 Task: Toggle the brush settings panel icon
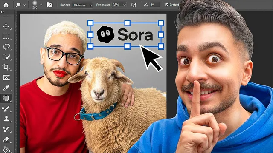click(x=49, y=5)
